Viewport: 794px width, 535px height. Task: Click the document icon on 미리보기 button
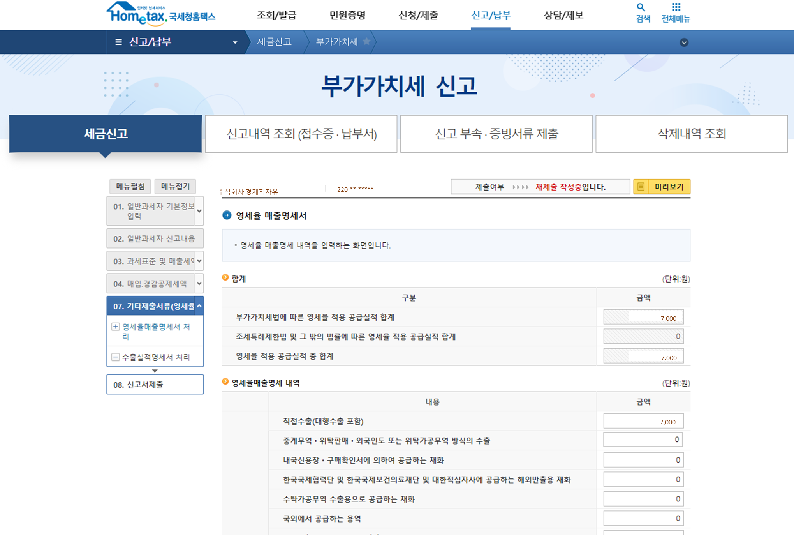[x=641, y=187]
